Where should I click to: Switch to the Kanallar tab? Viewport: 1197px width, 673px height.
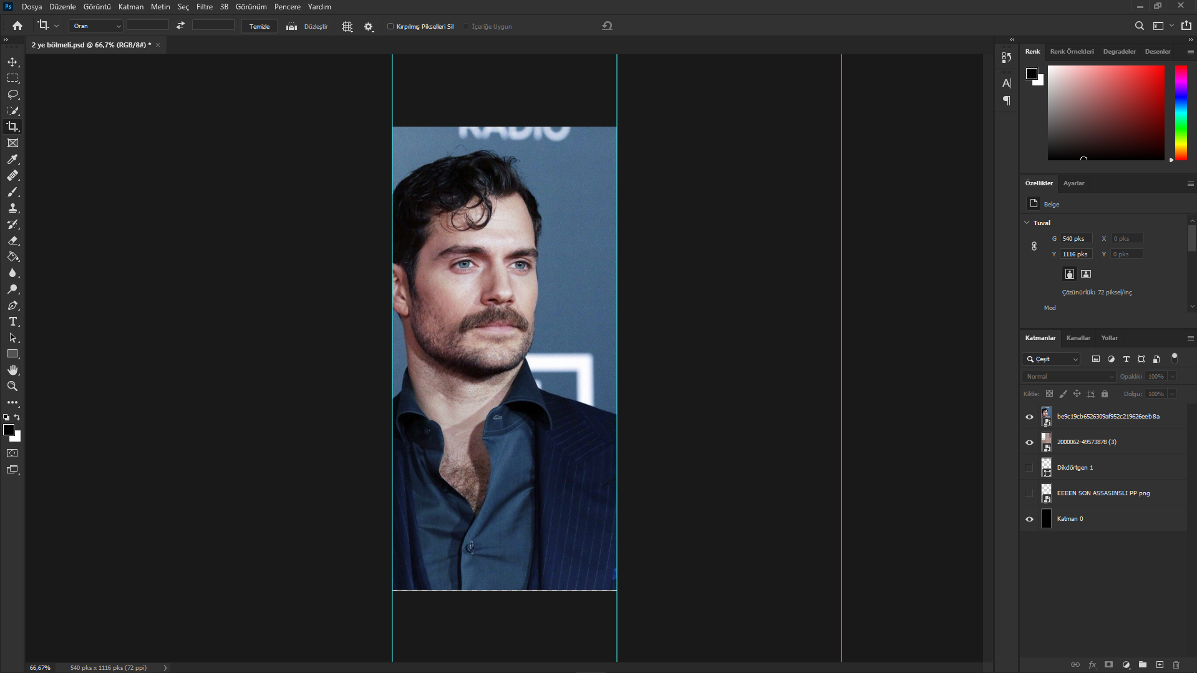(x=1078, y=338)
